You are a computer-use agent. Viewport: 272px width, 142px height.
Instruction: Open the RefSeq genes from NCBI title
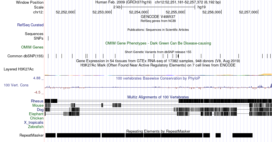[158, 21]
